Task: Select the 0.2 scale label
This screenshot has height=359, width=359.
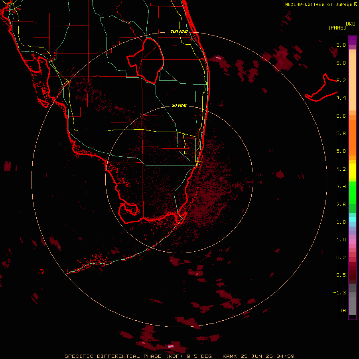Action: click(x=341, y=258)
